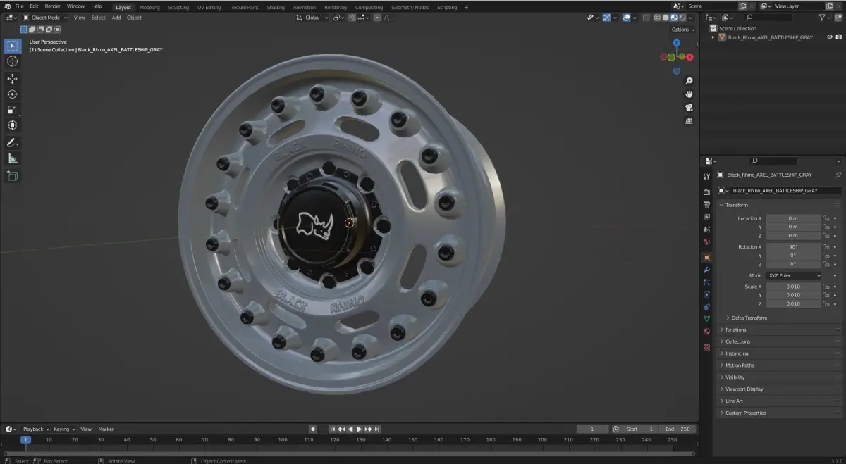This screenshot has width=846, height=464.
Task: Click the Blender logo menu icon
Action: (7, 6)
